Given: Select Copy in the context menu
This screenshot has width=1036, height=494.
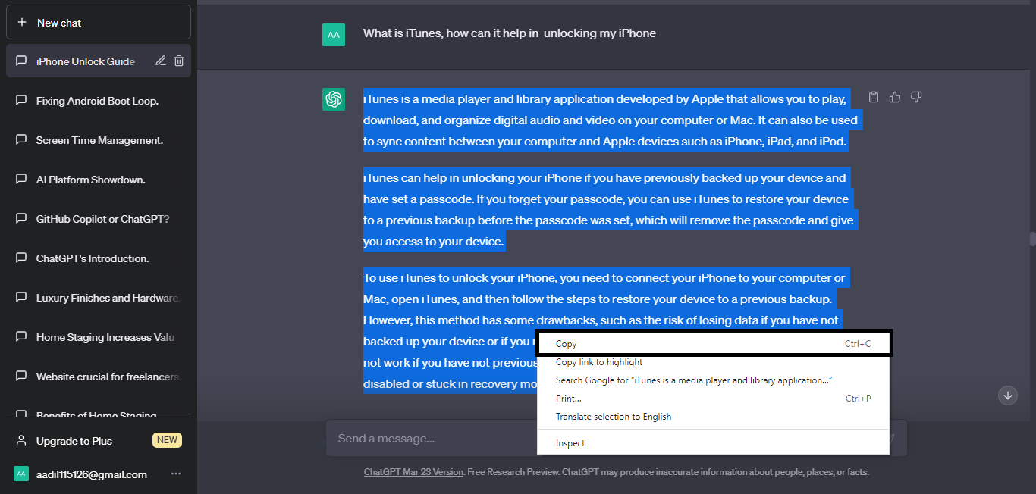Looking at the screenshot, I should [567, 344].
